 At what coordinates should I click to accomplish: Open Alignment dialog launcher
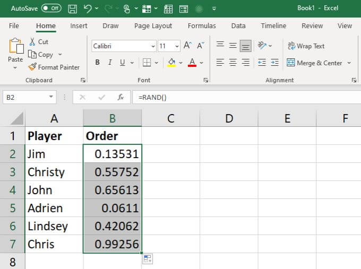(354, 80)
